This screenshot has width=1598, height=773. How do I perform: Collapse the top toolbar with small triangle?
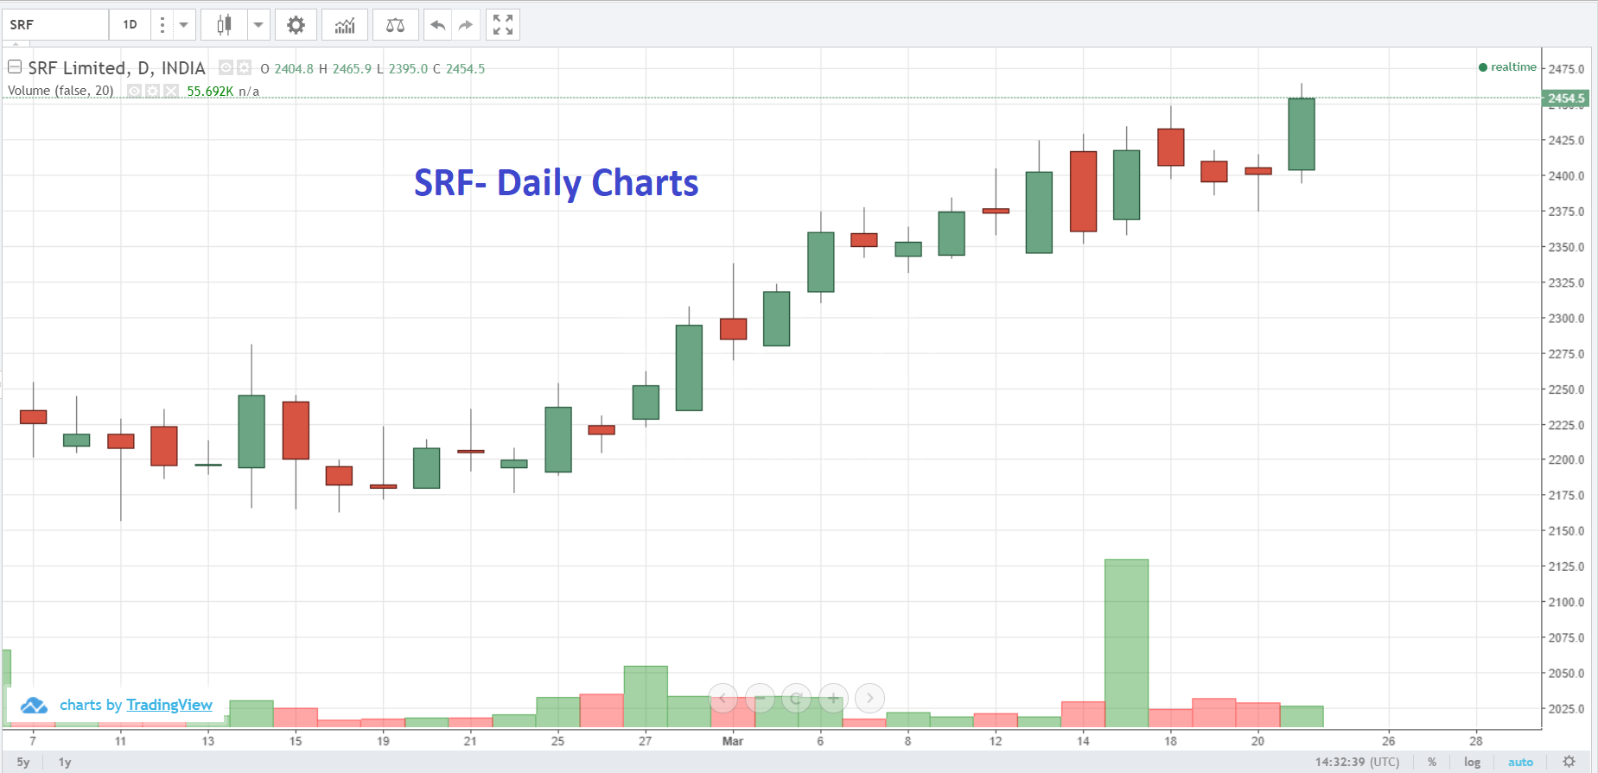coord(15,43)
